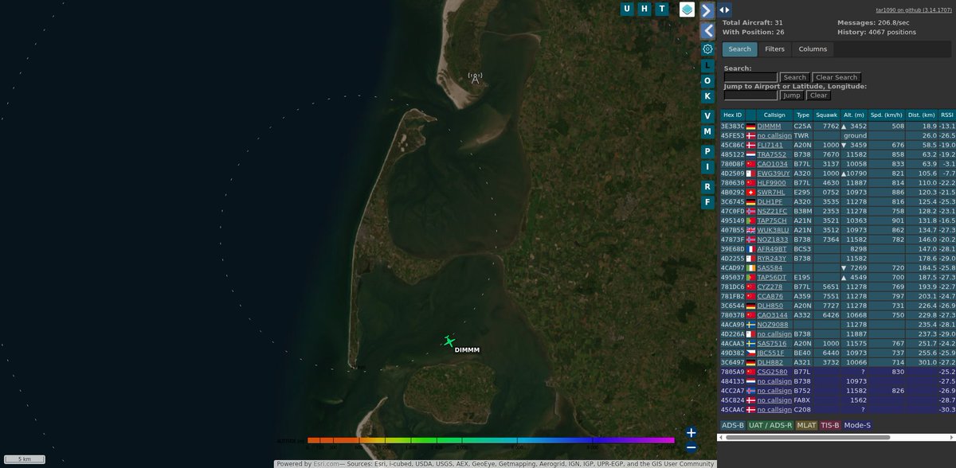Open the FLI7141 callsign link
The height and width of the screenshot is (468, 956).
coord(770,145)
